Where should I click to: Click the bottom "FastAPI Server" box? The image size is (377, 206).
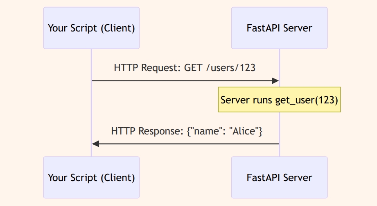click(x=280, y=177)
